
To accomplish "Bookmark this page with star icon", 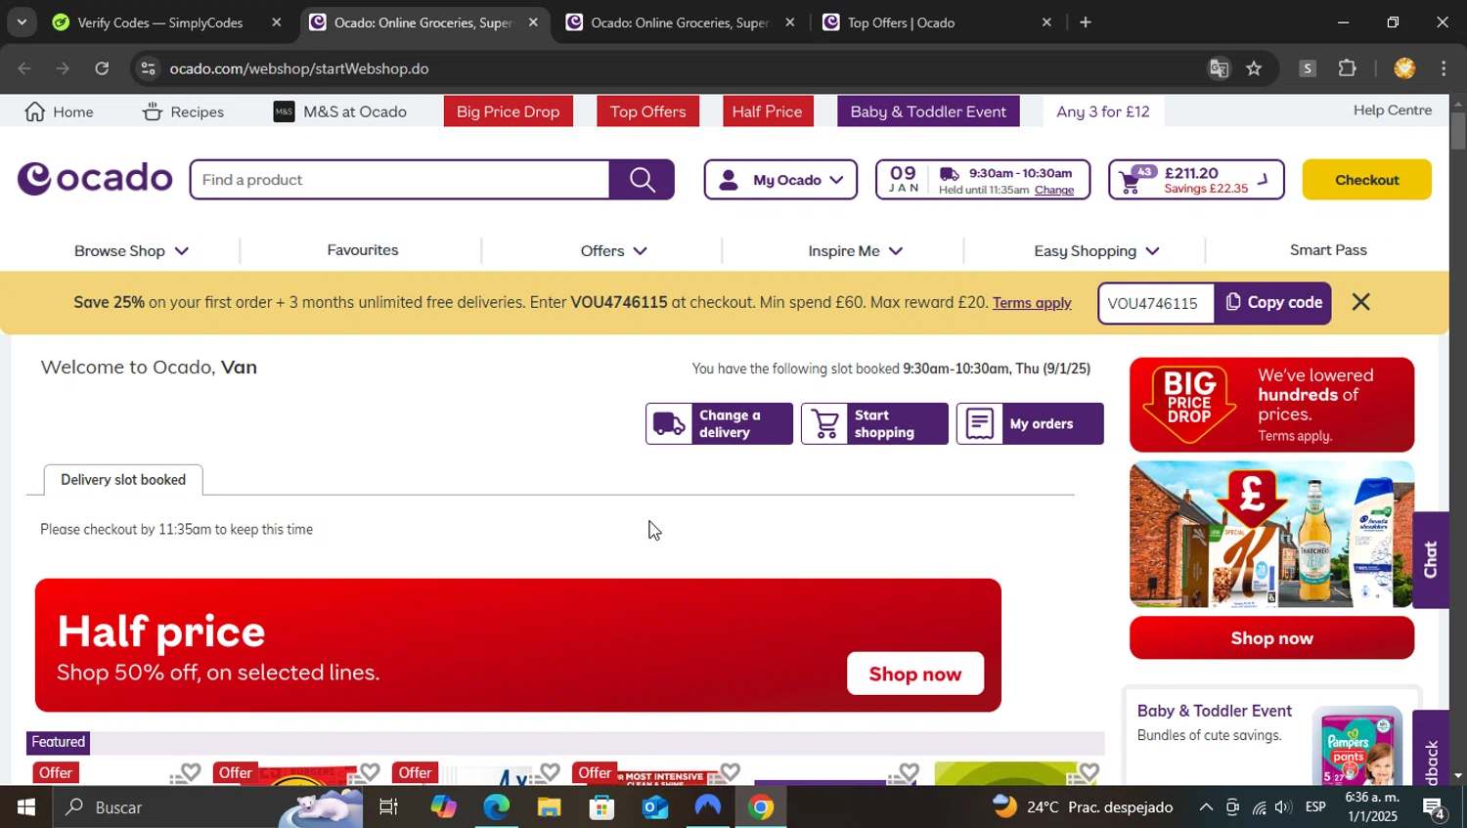I will 1254,68.
